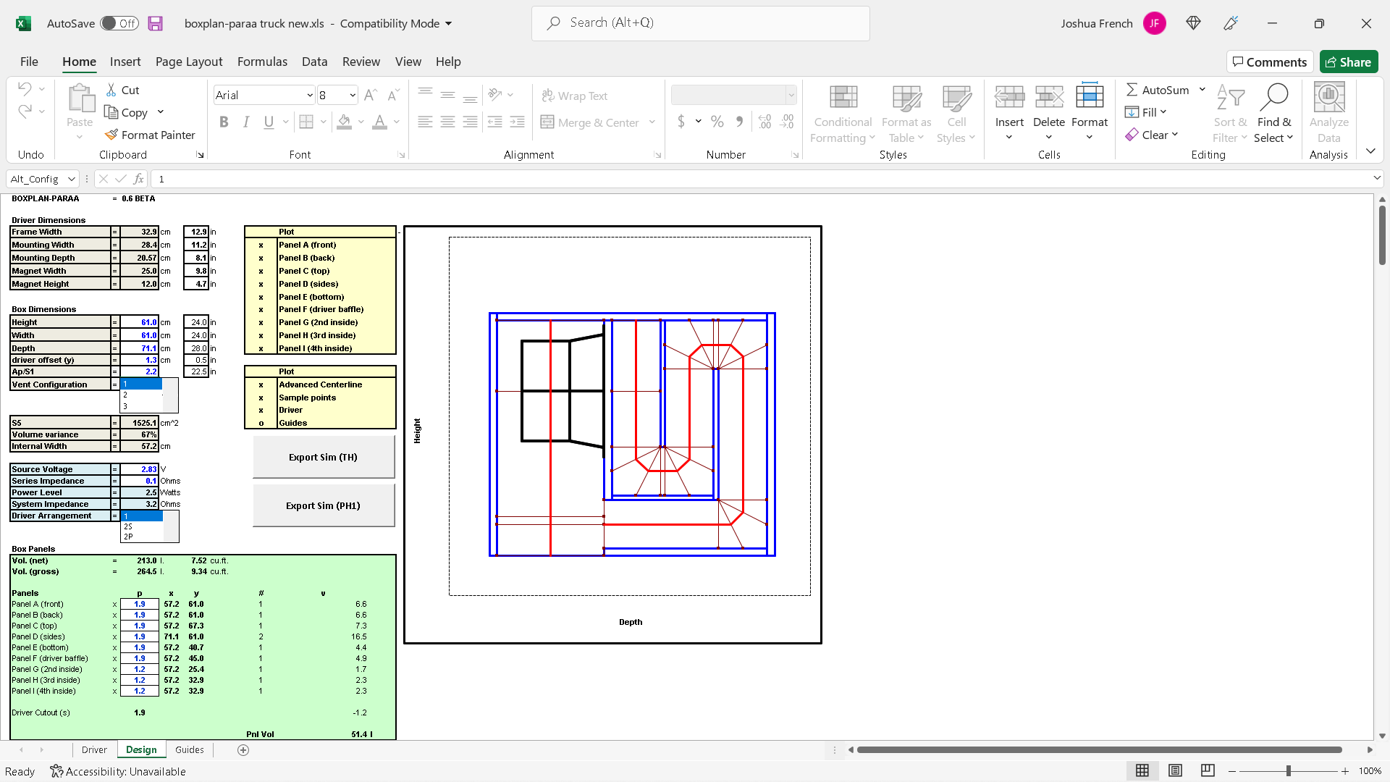Toggle the AutoSave switch

119,23
